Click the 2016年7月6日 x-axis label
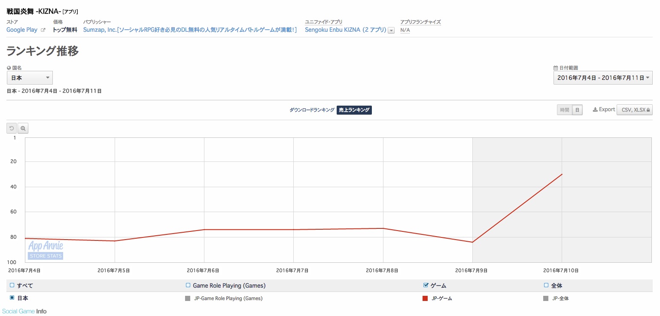 pyautogui.click(x=203, y=270)
